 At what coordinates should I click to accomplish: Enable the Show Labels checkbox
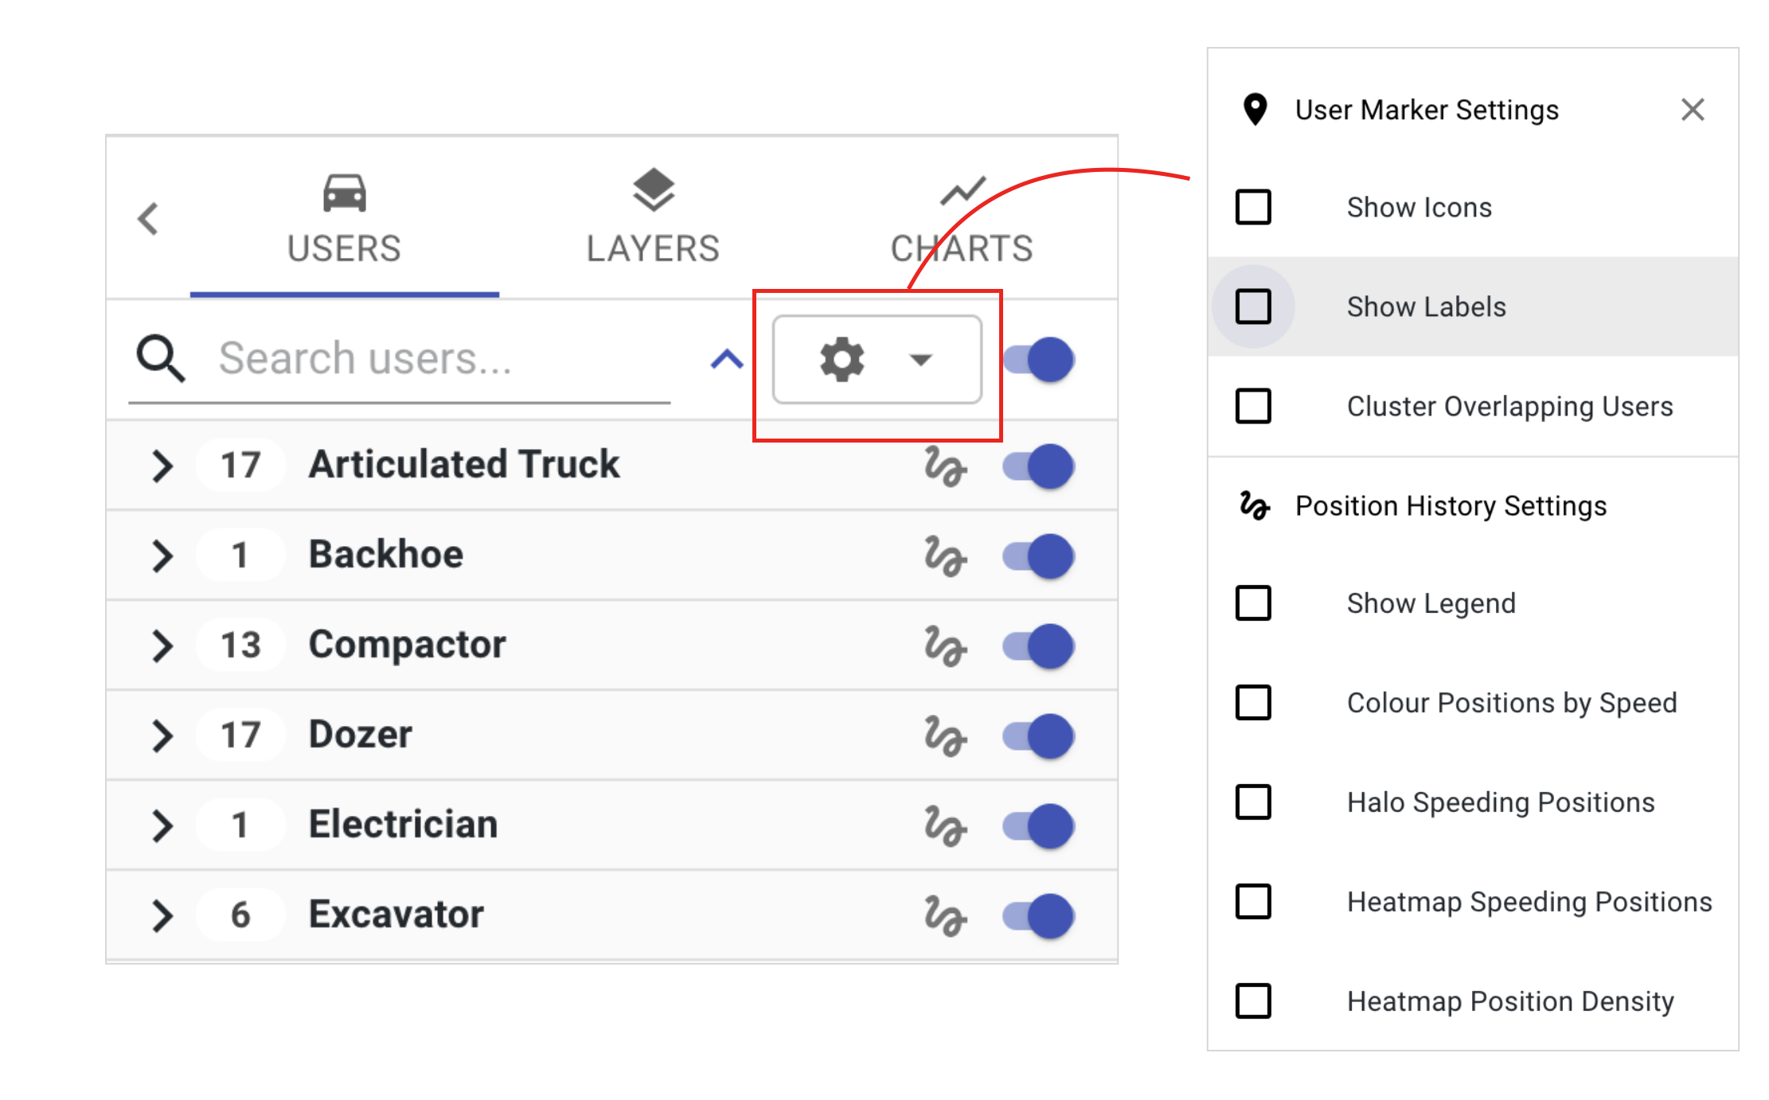(x=1253, y=306)
